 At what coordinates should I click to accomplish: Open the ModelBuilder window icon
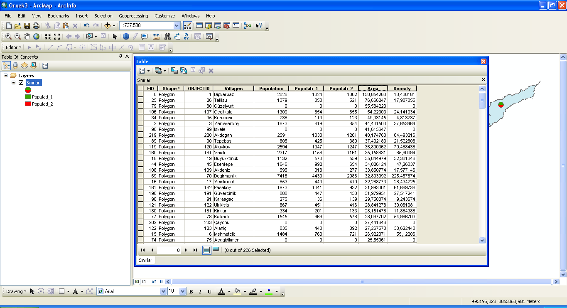248,26
